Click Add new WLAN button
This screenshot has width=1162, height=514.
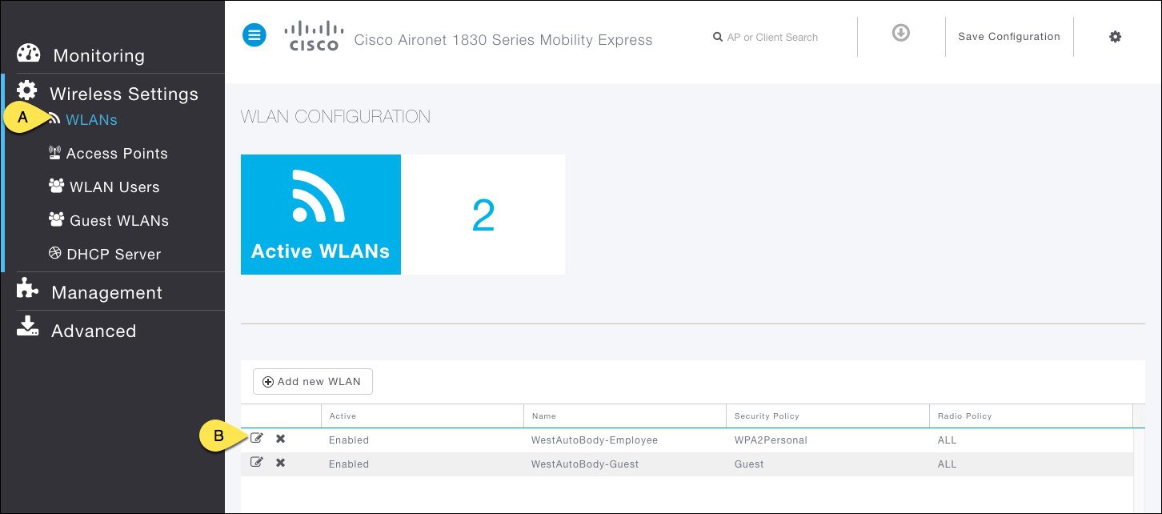(312, 382)
